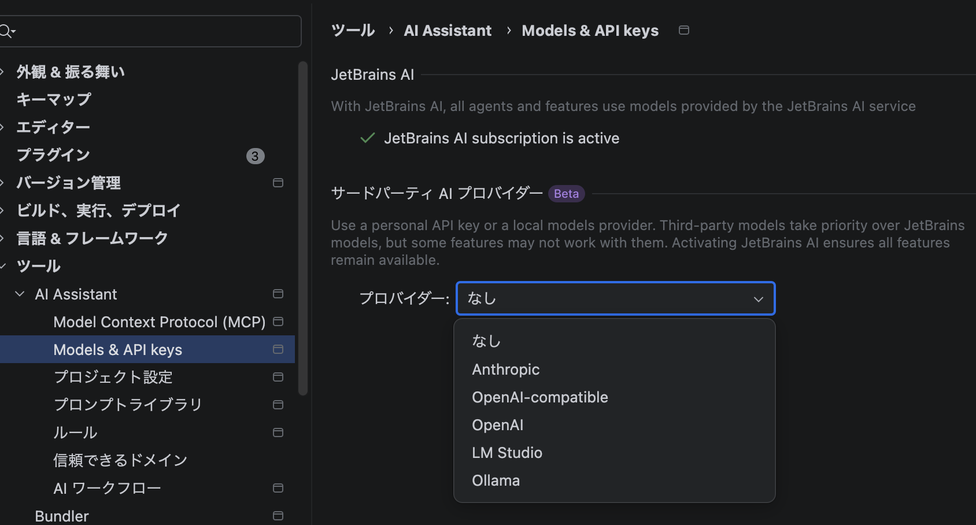Screen dimensions: 976x525
Task: Go to AI Assistant in breadcrumb
Action: tap(448, 31)
